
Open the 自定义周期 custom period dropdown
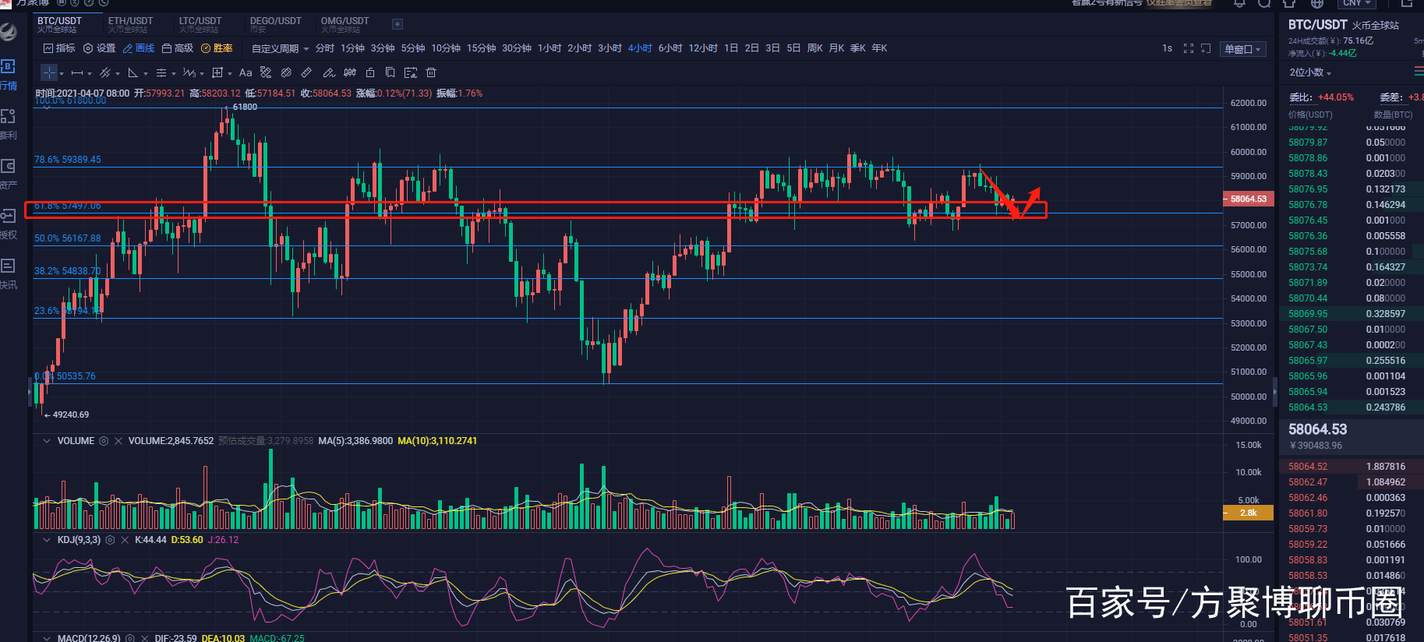click(x=280, y=48)
